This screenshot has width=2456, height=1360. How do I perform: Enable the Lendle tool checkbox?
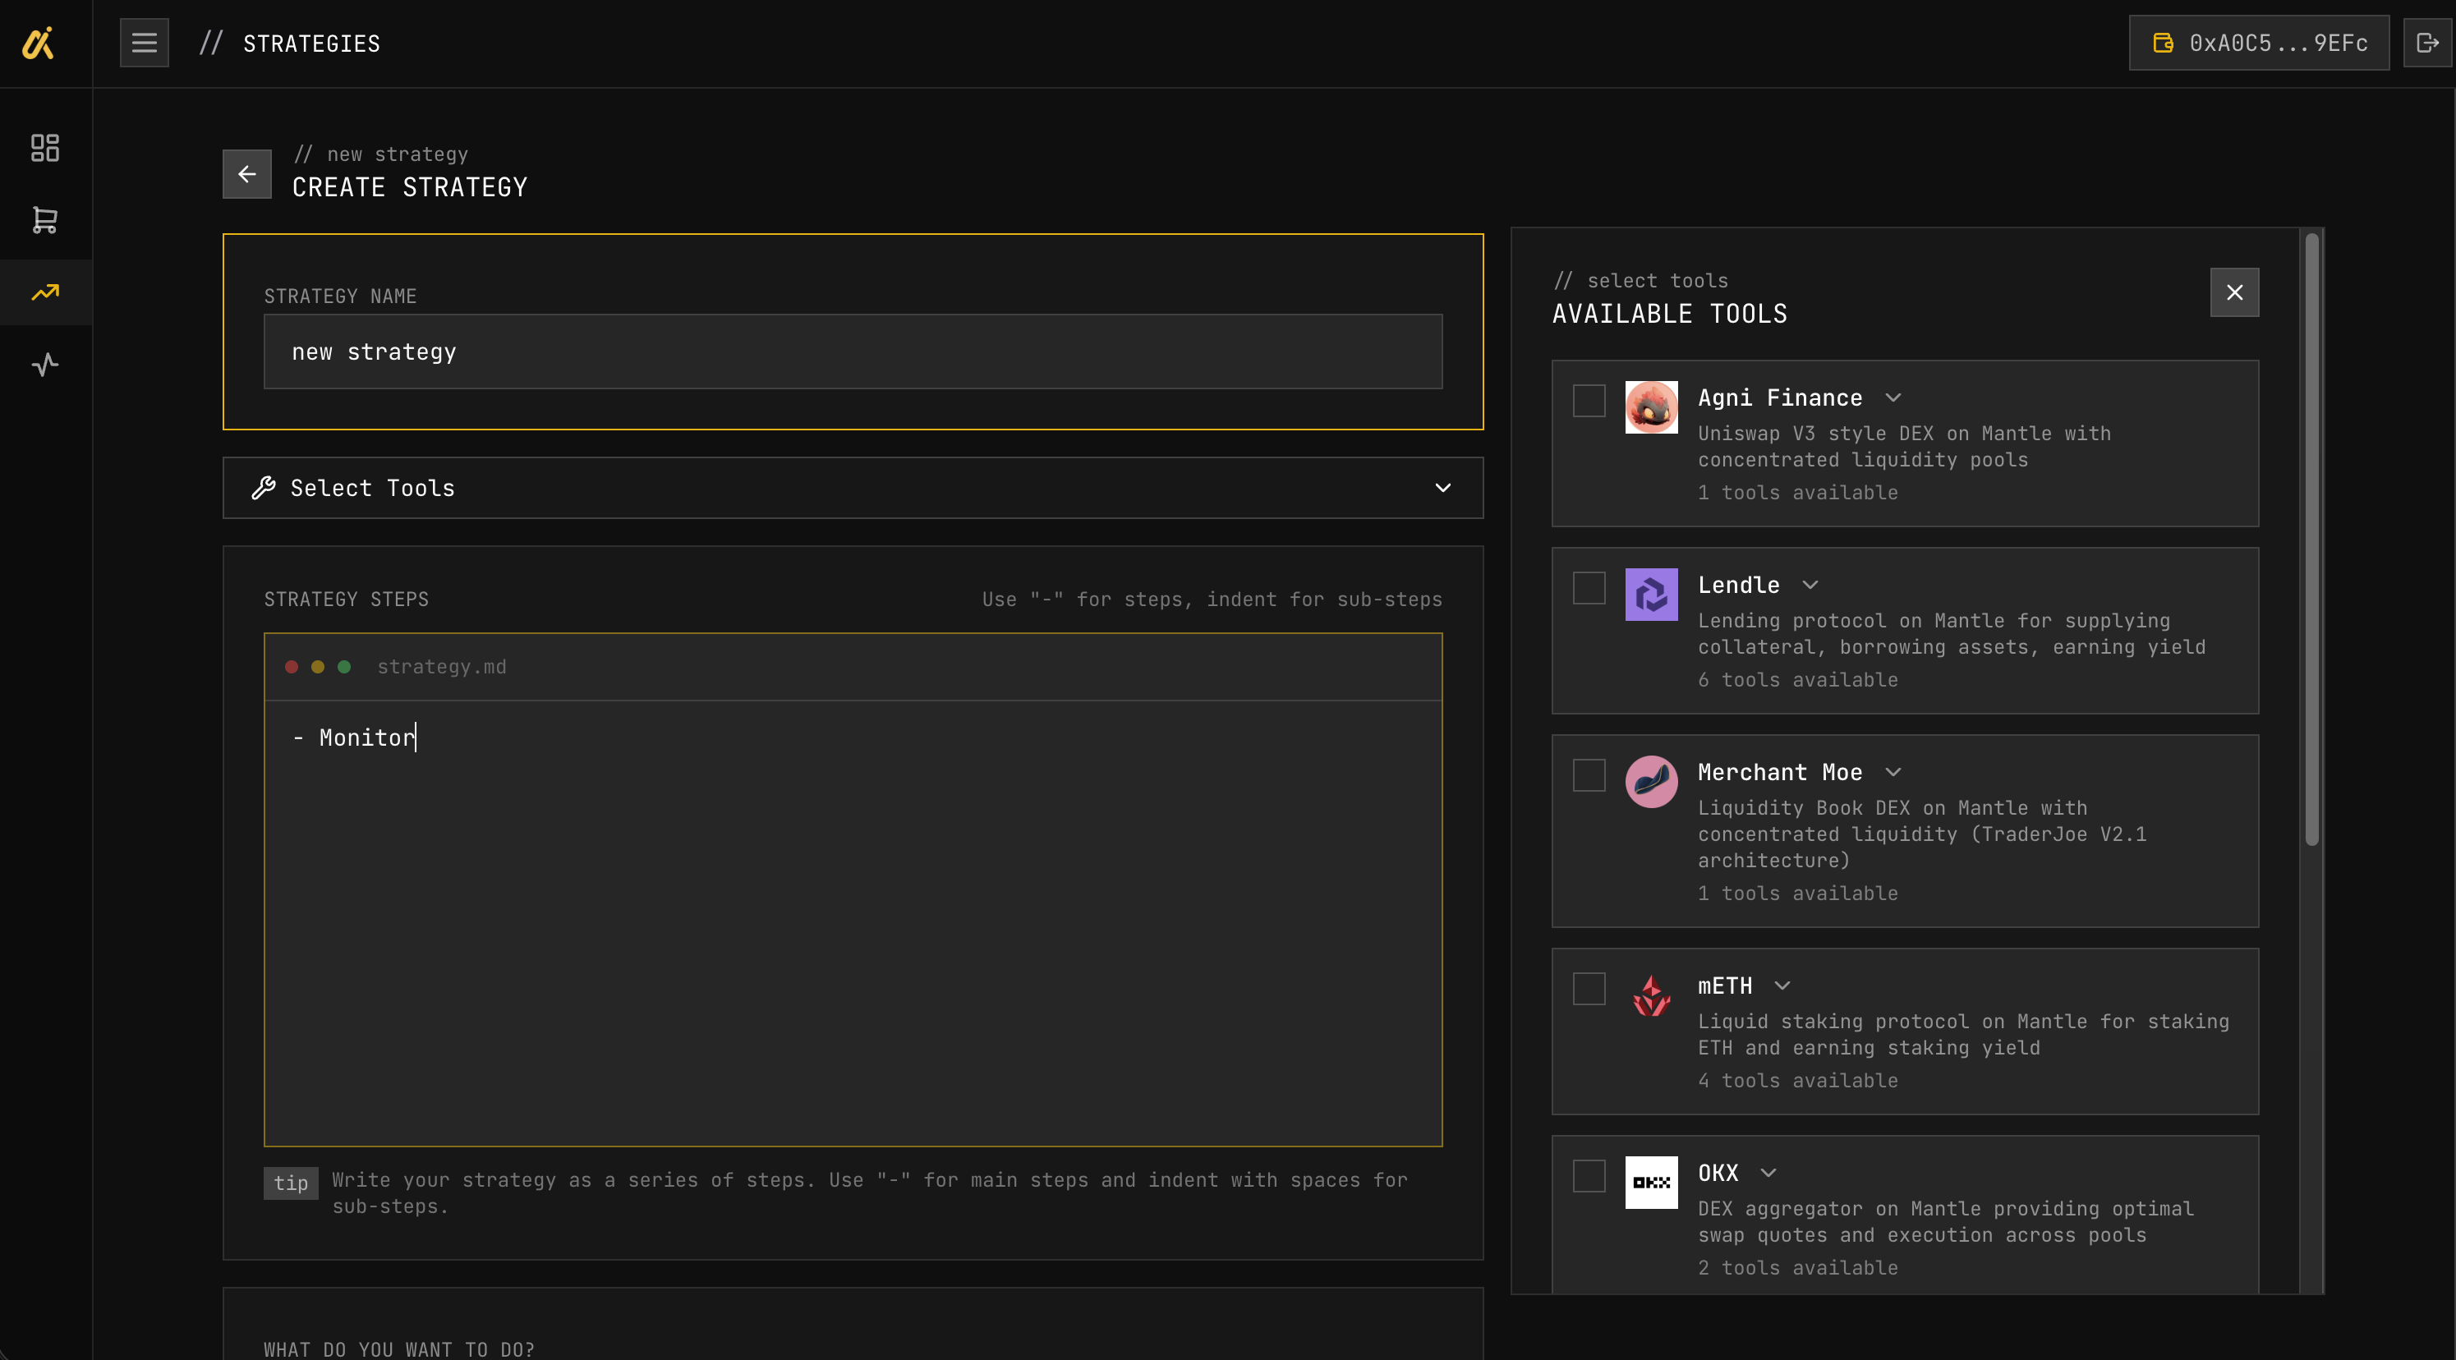(1589, 588)
